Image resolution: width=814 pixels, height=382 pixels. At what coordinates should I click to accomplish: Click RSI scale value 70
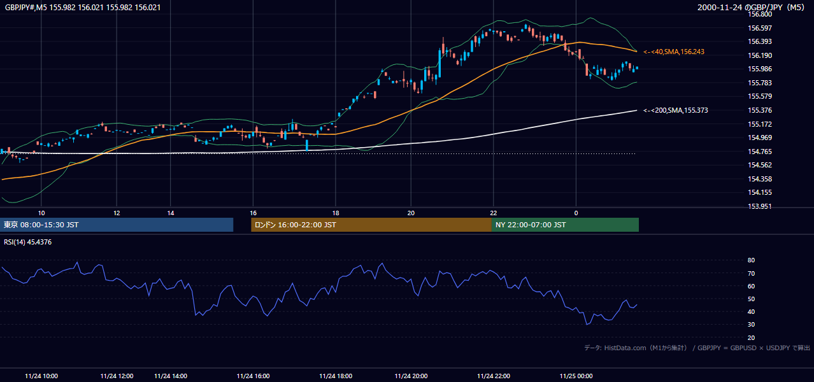[x=751, y=273]
